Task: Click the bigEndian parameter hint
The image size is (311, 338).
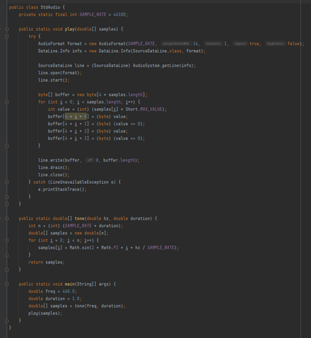Action: click(x=275, y=44)
